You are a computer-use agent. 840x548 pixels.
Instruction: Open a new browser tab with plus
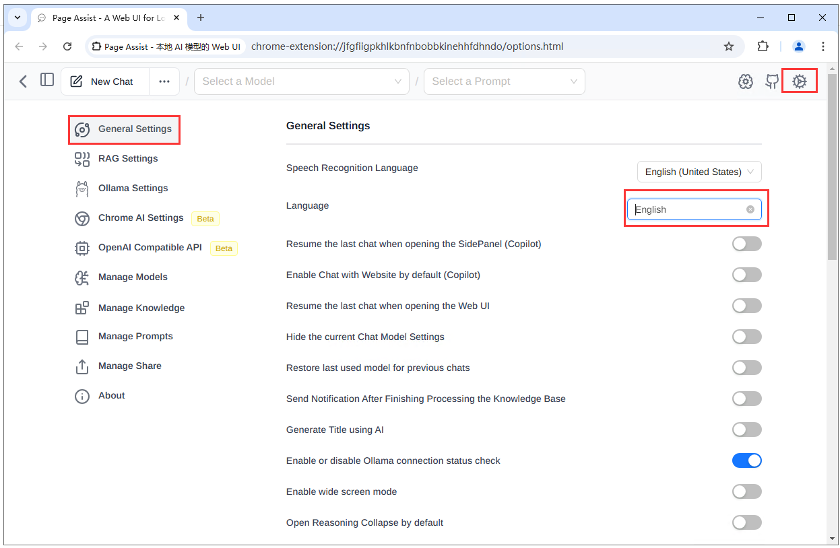click(201, 18)
